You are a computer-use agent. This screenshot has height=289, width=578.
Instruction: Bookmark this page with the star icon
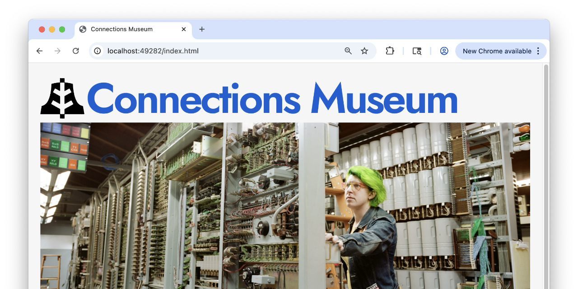point(364,51)
